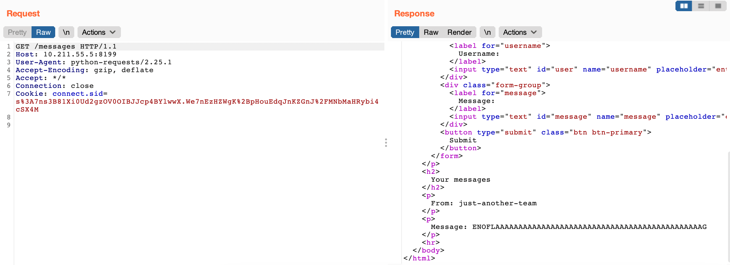The image size is (730, 265).
Task: Click the connect.sid cookie value text
Action: point(197,102)
